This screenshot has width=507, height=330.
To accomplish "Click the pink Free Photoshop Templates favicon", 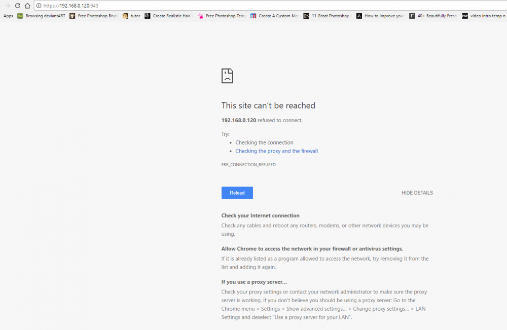I will [x=200, y=16].
